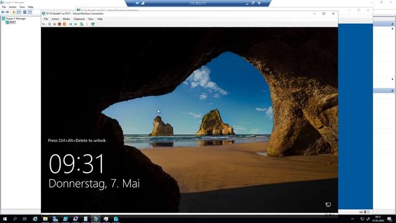396x223 pixels.
Task: Click the 'Donnerstag, 7. Mai' date text
Action: [x=94, y=184]
